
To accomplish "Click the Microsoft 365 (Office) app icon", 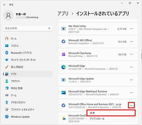I will [63, 41].
